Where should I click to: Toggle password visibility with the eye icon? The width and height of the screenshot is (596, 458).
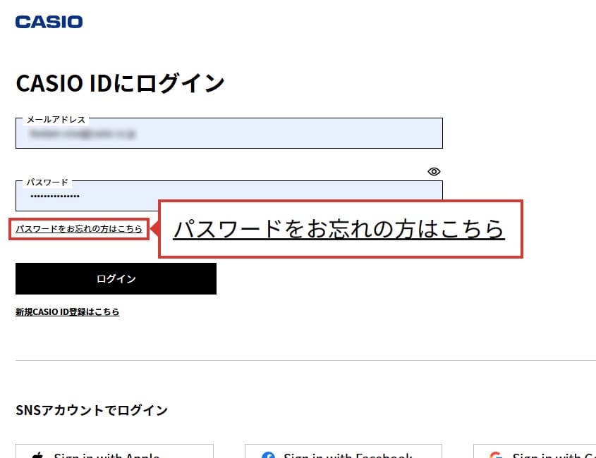point(433,171)
